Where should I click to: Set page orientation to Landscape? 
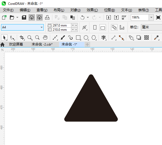click(x=103, y=27)
